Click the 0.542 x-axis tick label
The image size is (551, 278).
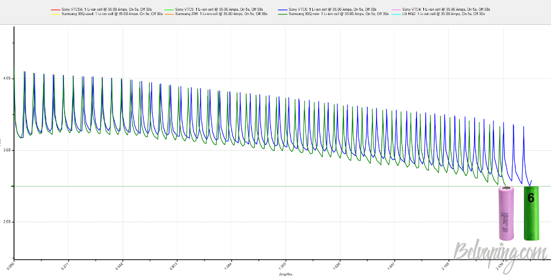[119, 265]
